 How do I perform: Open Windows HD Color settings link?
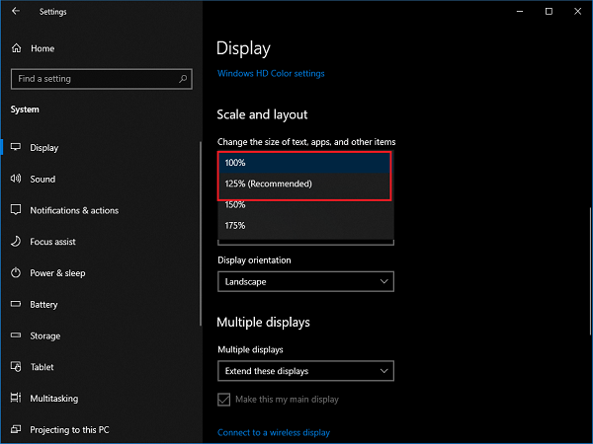[x=270, y=73]
